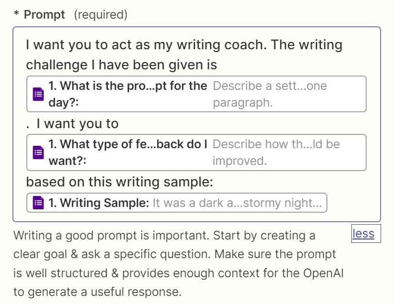Click the asterisk before the Prompt label
Viewport: 394px width, 304px height.
tap(16, 13)
